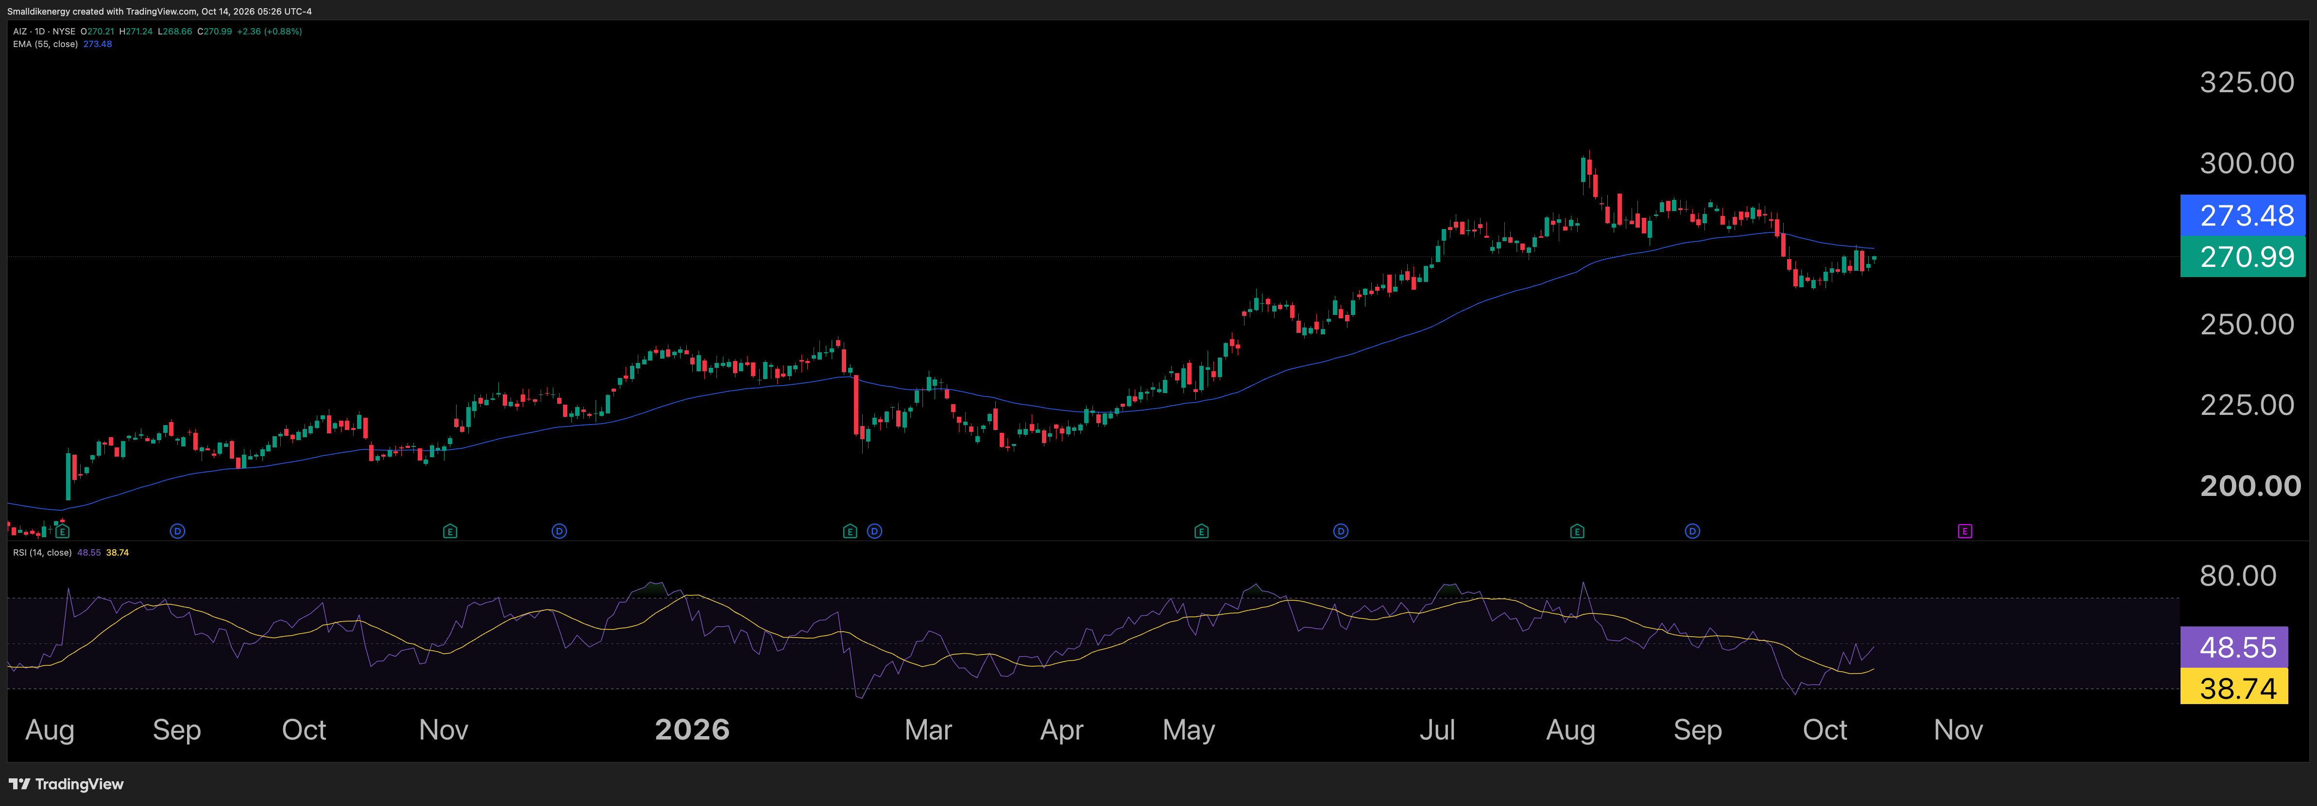Click the 80.00 RSI scale label

[x=2238, y=575]
